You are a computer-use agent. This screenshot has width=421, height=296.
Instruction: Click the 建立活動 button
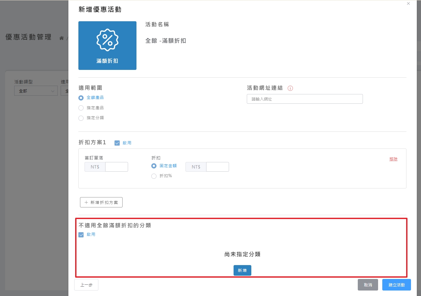(396, 285)
